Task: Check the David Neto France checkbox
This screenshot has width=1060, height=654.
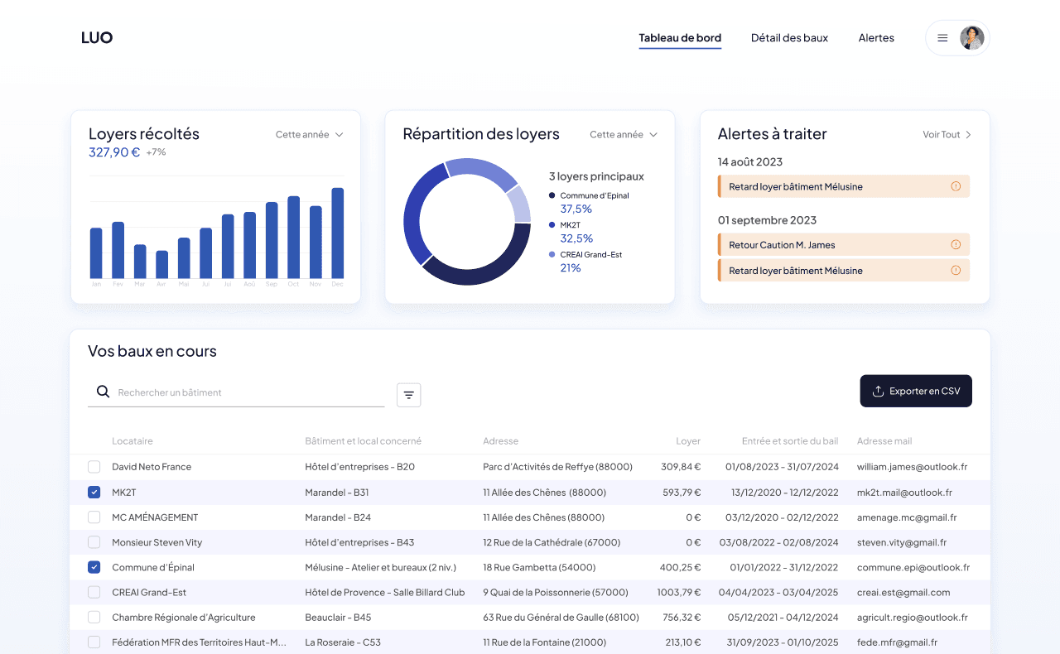Action: coord(94,467)
